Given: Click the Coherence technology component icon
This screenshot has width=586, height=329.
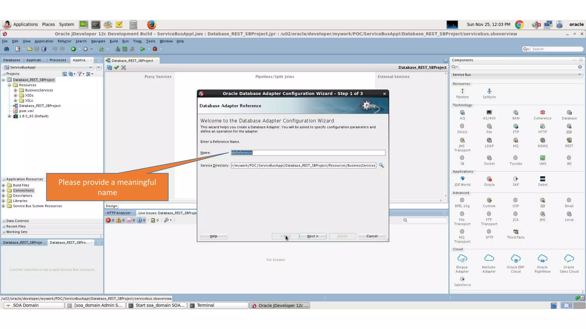Looking at the screenshot, I should click(542, 113).
